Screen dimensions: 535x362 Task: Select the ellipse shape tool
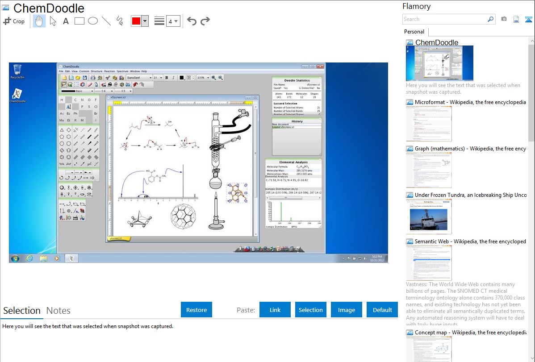click(93, 21)
